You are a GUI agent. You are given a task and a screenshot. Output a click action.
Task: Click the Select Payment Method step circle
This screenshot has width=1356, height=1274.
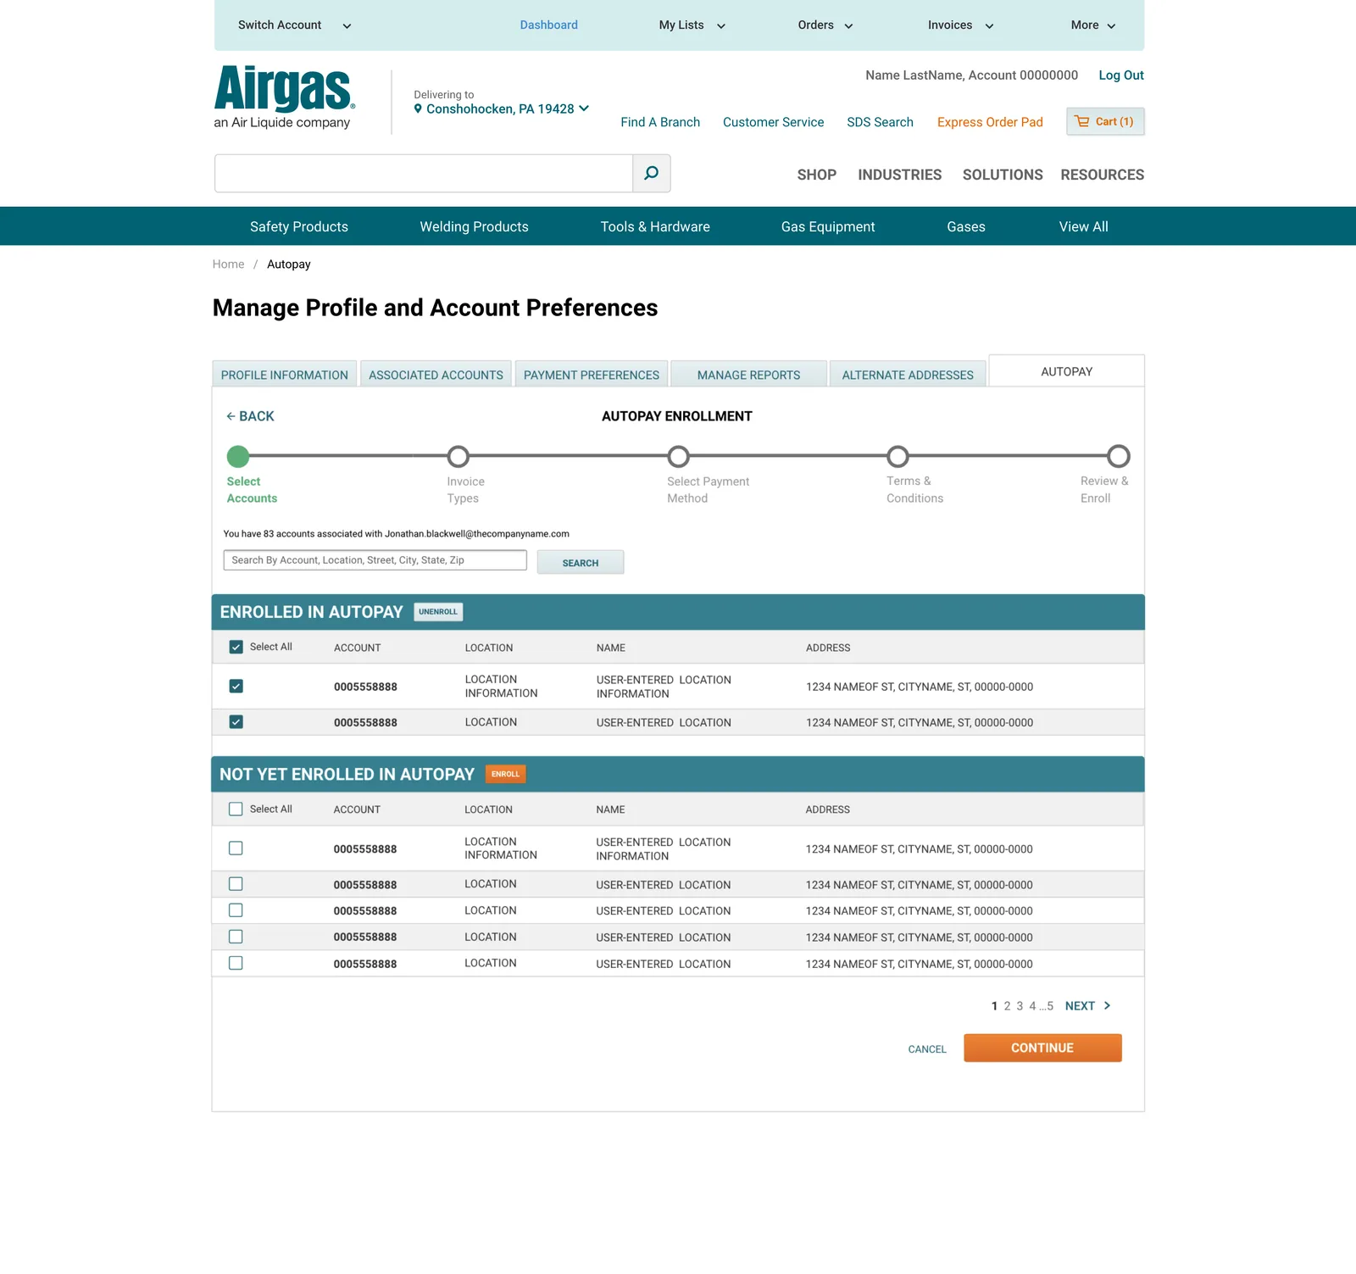click(678, 456)
